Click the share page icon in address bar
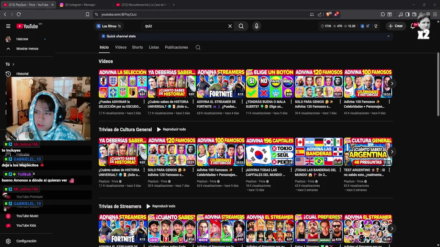 (320, 14)
